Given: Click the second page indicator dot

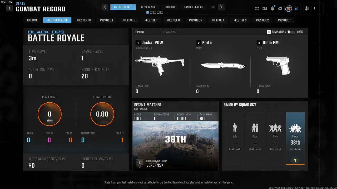Looking at the screenshot, I should pos(151,12).
